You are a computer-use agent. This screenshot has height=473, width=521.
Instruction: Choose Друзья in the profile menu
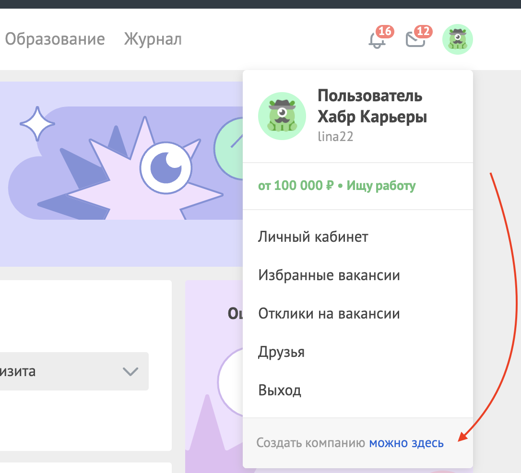281,352
